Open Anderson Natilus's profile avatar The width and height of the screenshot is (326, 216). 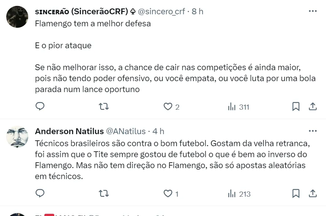17,137
